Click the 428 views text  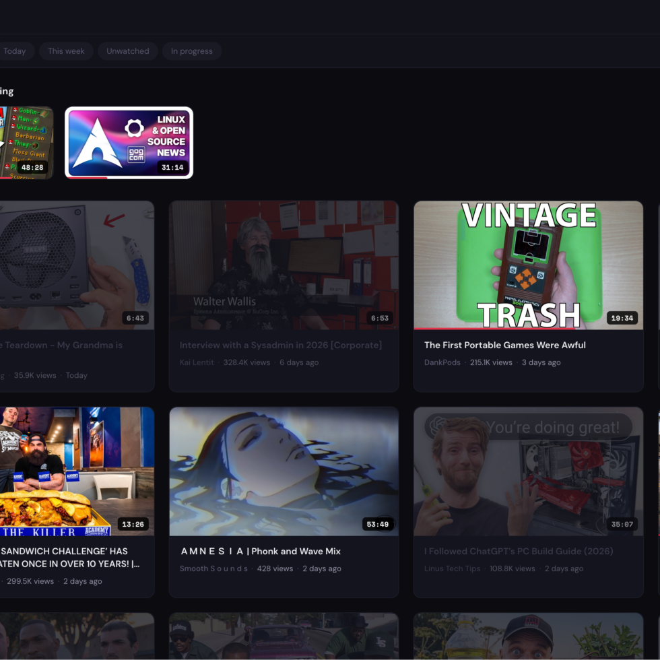click(275, 568)
